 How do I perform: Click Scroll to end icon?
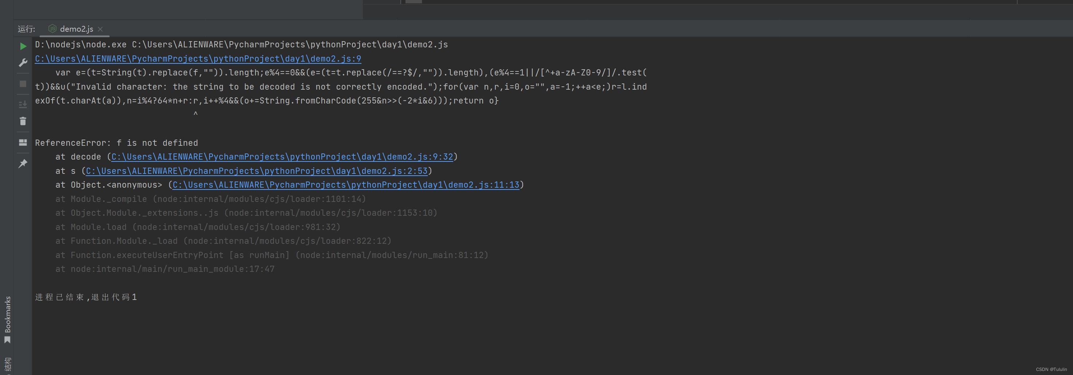23,104
